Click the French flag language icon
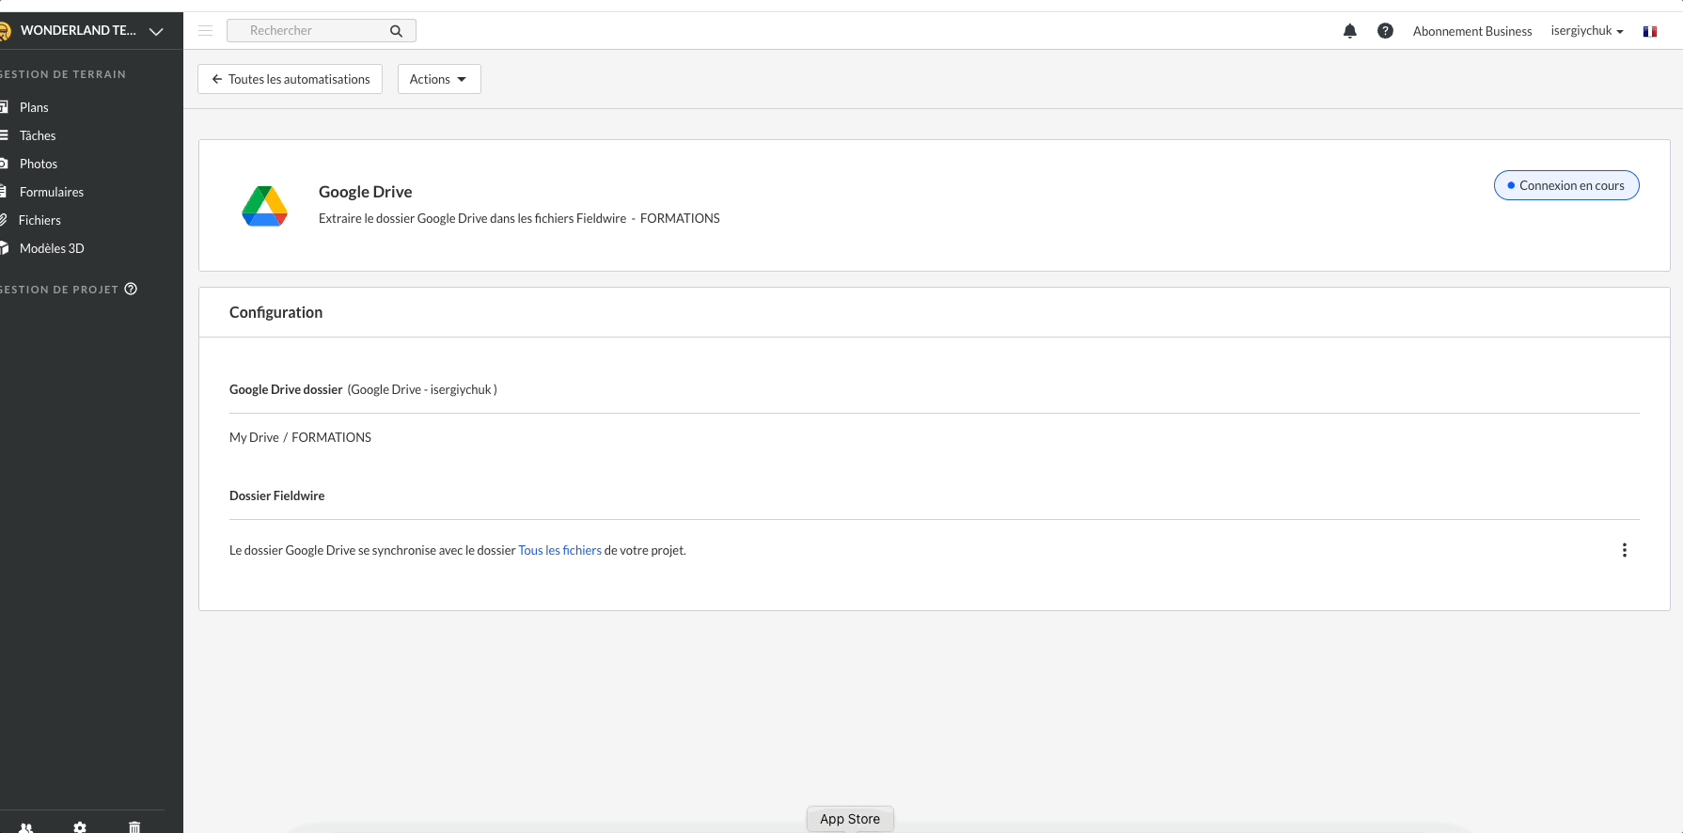This screenshot has height=833, width=1683. pyautogui.click(x=1649, y=31)
